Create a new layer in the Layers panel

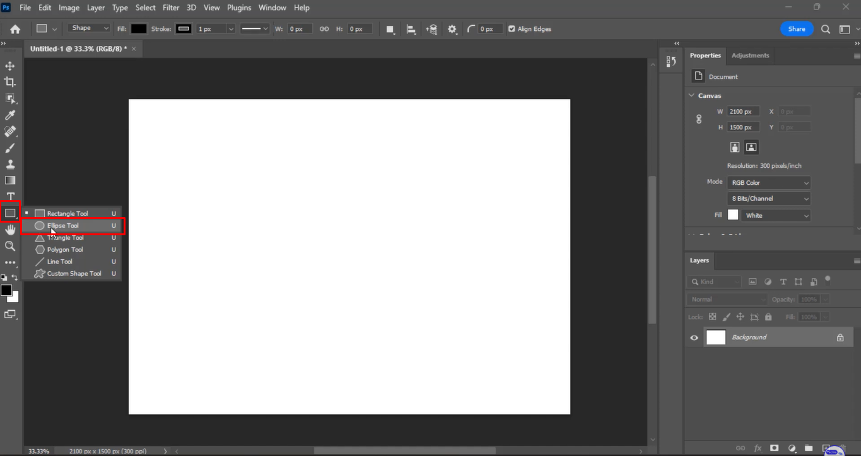click(826, 448)
